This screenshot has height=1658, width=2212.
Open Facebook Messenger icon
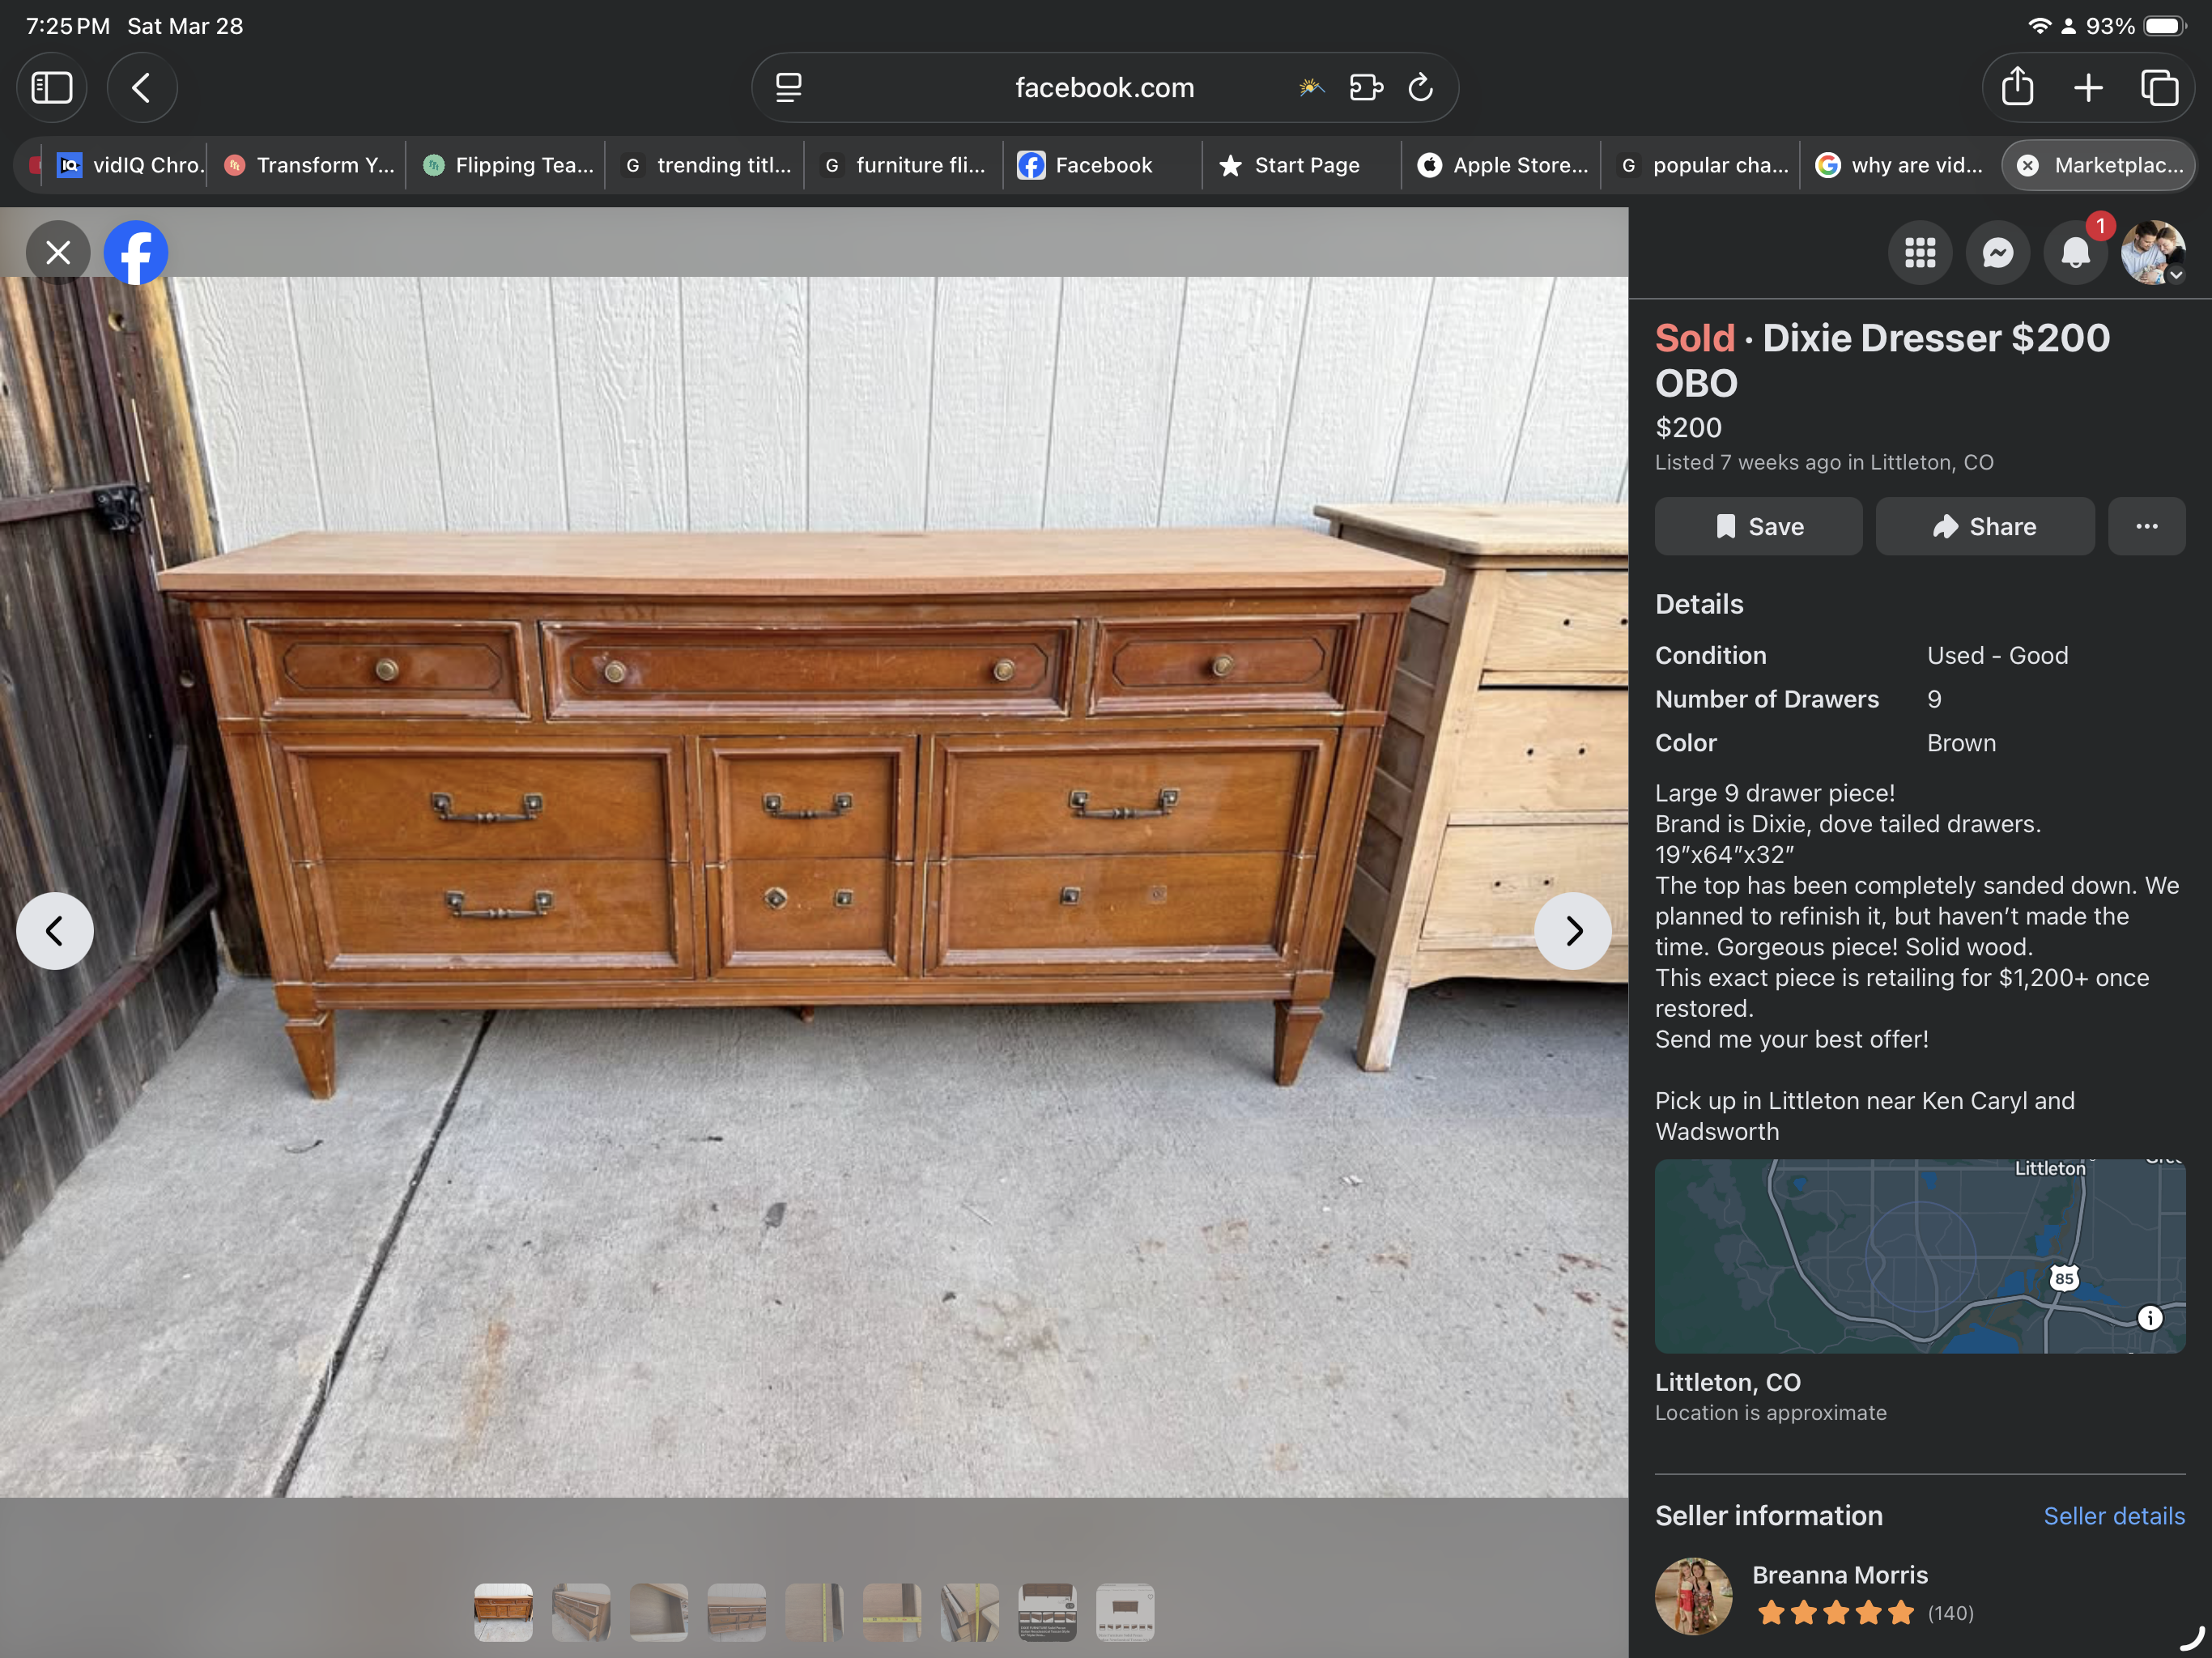[x=1997, y=253]
